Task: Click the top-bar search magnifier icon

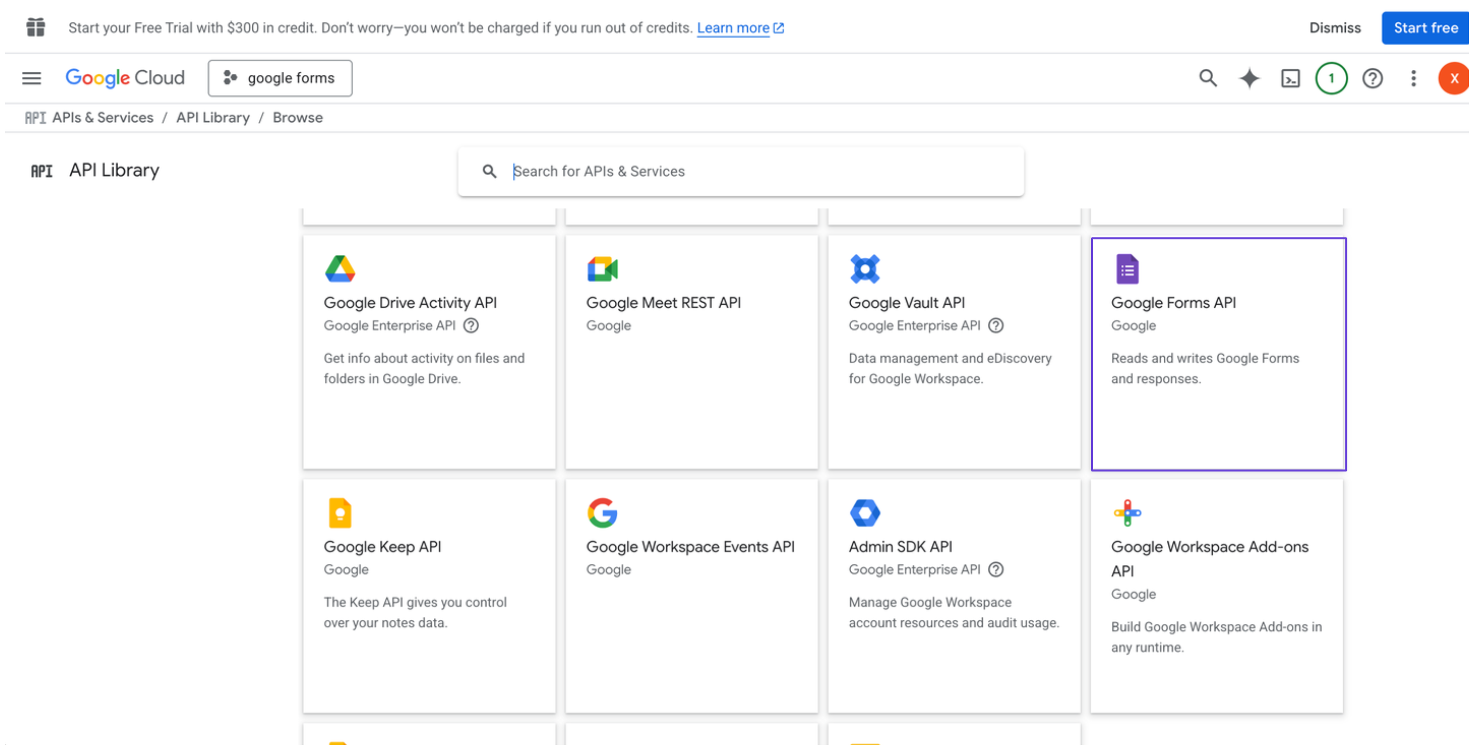Action: (x=1207, y=78)
